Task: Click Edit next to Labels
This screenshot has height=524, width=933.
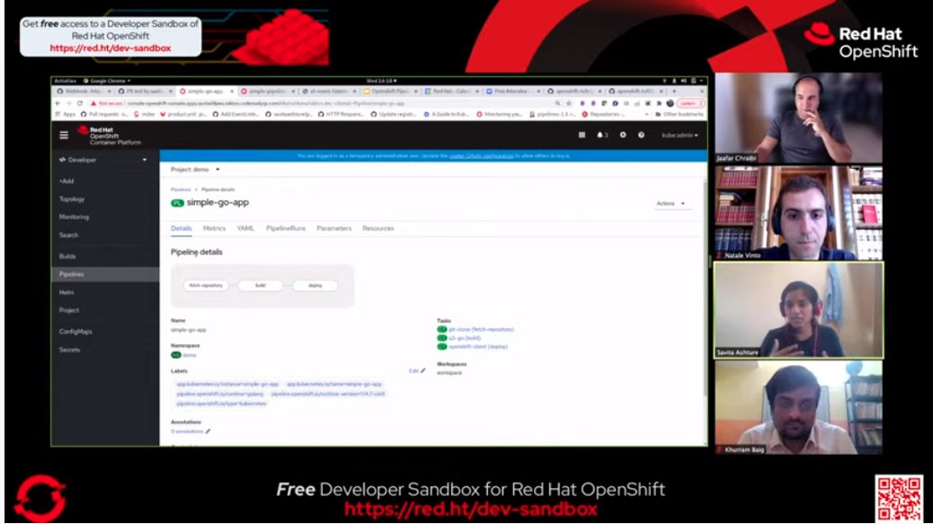Action: [416, 371]
